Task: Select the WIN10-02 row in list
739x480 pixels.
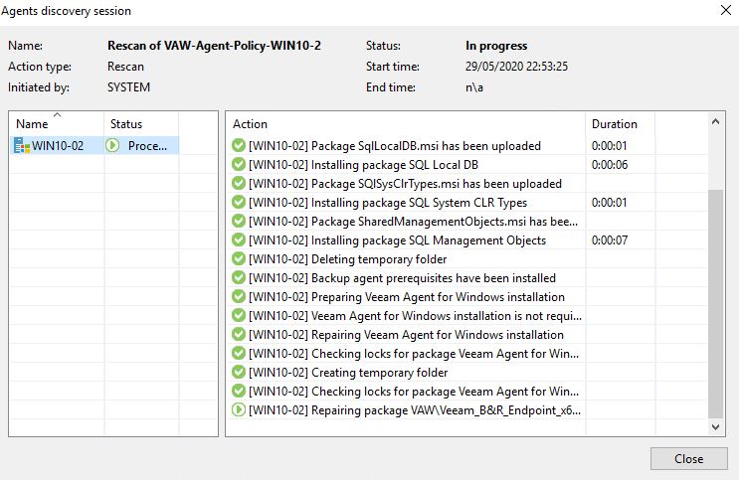Action: 94,145
